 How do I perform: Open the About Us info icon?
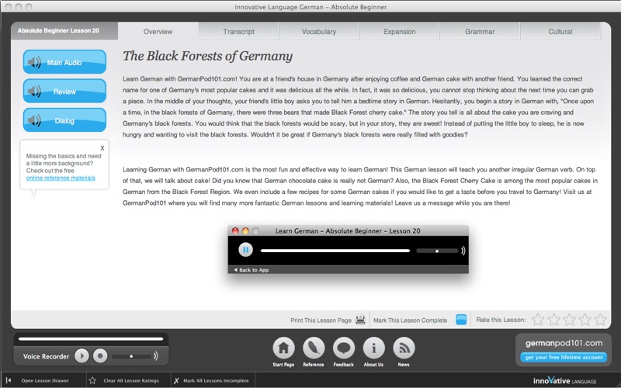point(373,348)
